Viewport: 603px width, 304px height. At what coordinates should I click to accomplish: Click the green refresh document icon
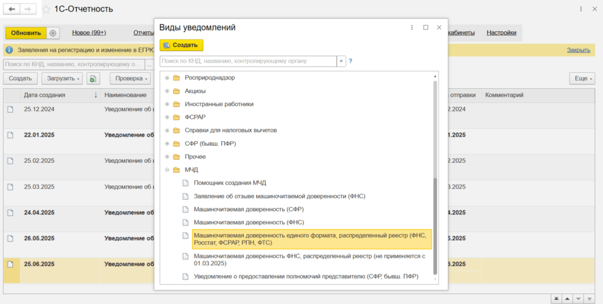tap(92, 78)
